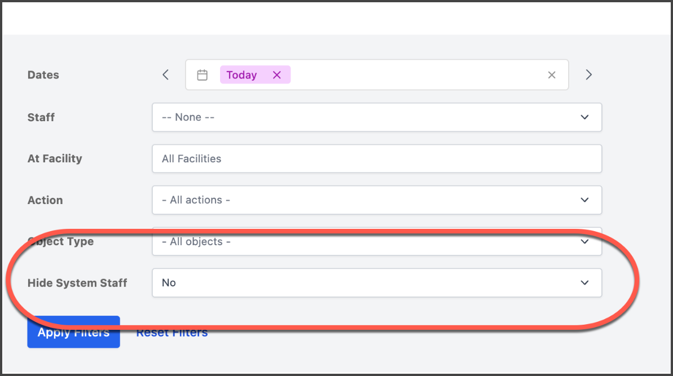Click the Object Type chevron arrow
Image resolution: width=673 pixels, height=376 pixels.
pyautogui.click(x=584, y=241)
